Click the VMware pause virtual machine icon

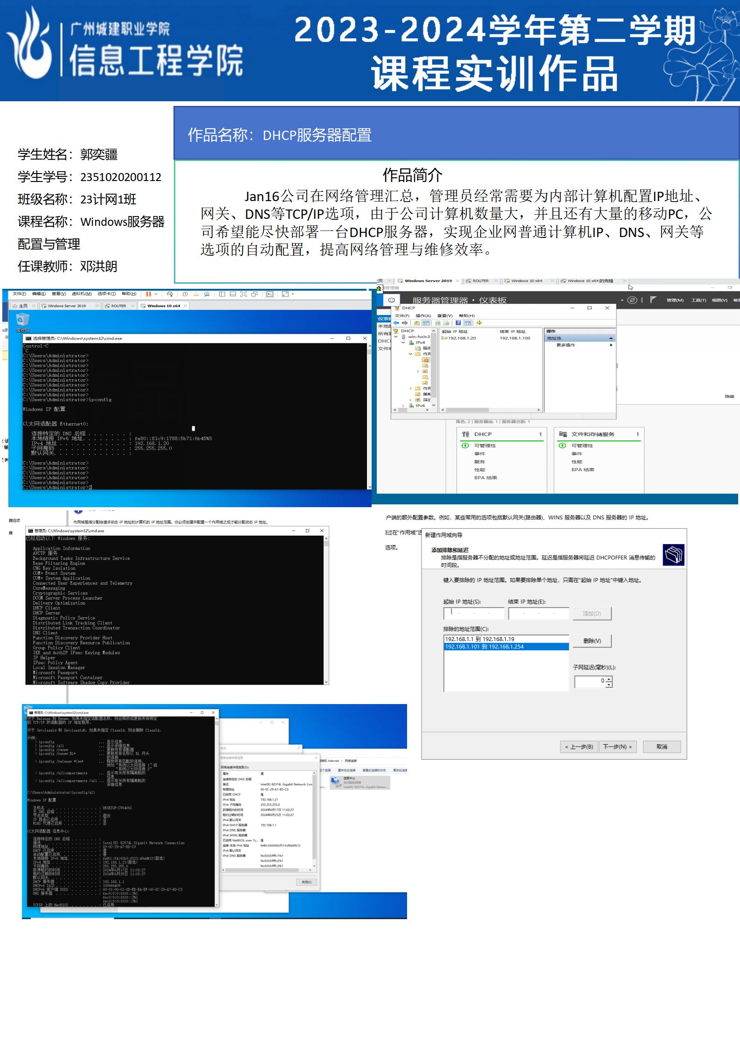click(x=148, y=294)
